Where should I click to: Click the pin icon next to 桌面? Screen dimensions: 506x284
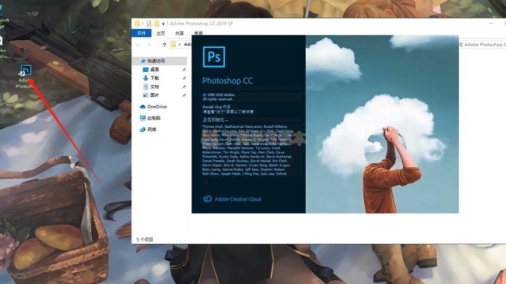click(184, 69)
